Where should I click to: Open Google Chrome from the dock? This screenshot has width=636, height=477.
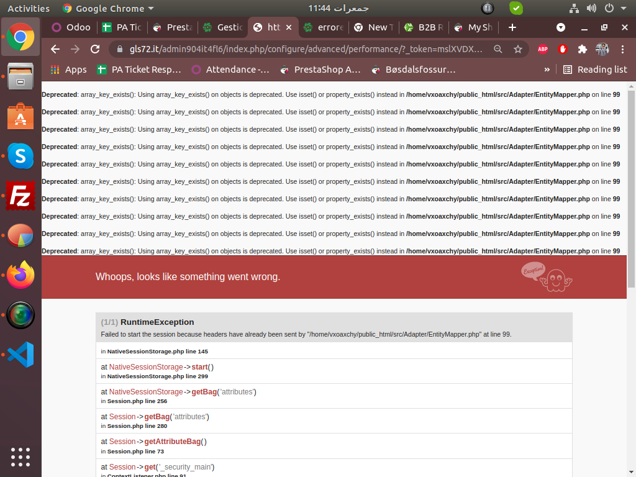pyautogui.click(x=20, y=37)
